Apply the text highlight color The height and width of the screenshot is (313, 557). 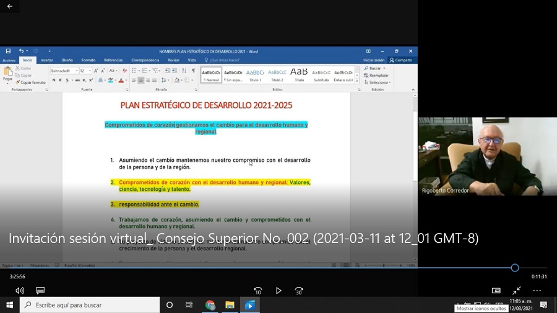pos(111,81)
